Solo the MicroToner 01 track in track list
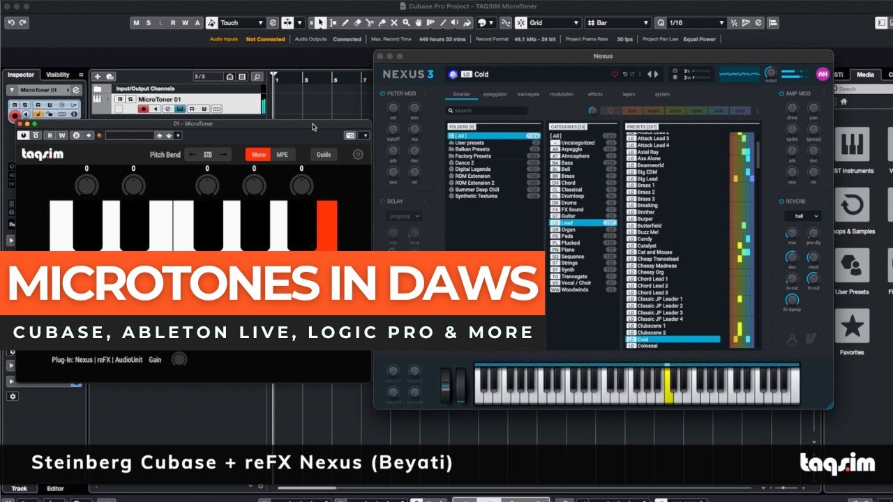 pyautogui.click(x=129, y=100)
